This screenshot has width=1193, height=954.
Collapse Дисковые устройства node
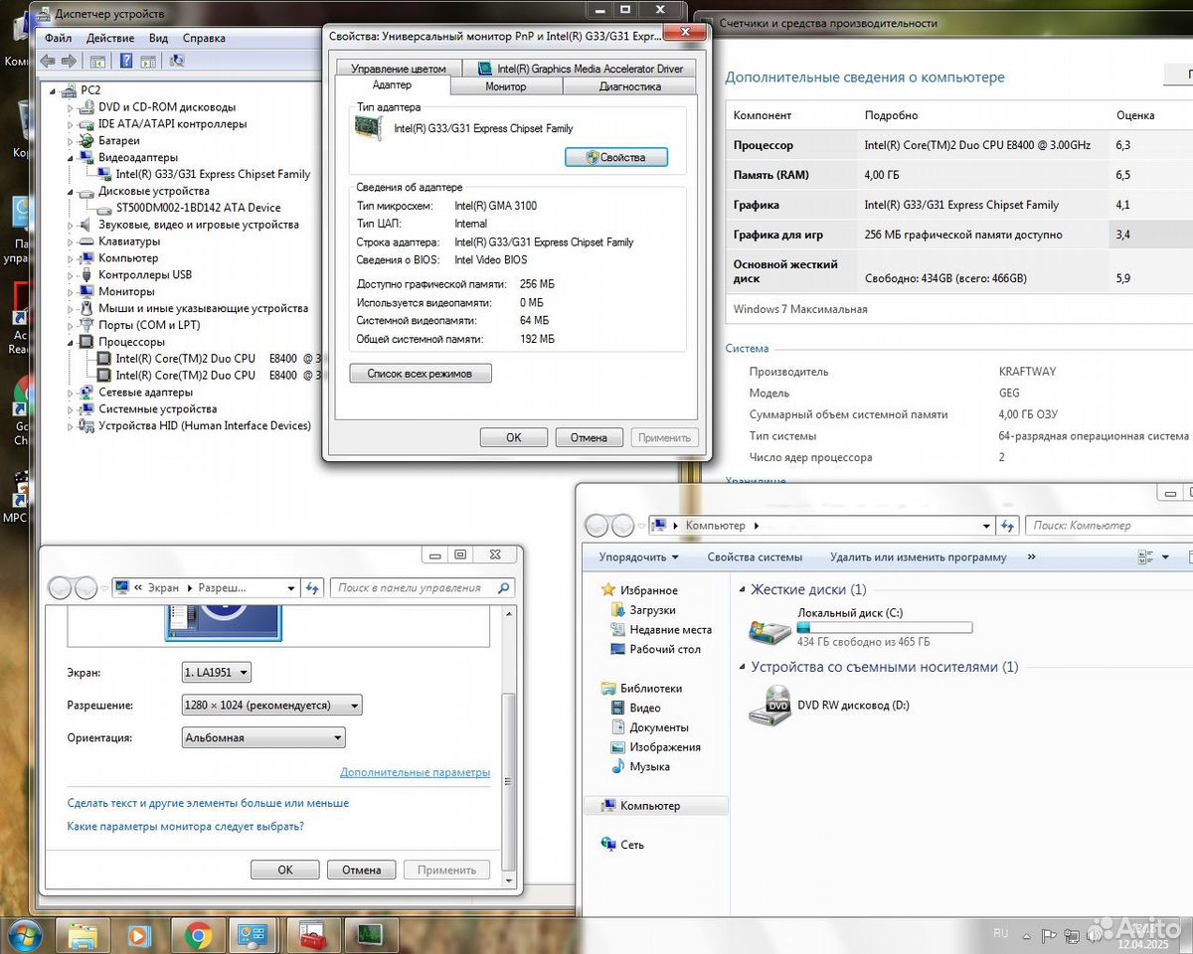pos(71,191)
